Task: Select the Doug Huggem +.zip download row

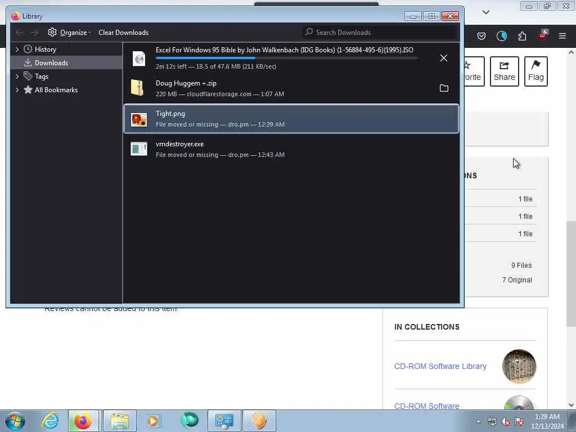Action: pyautogui.click(x=291, y=88)
